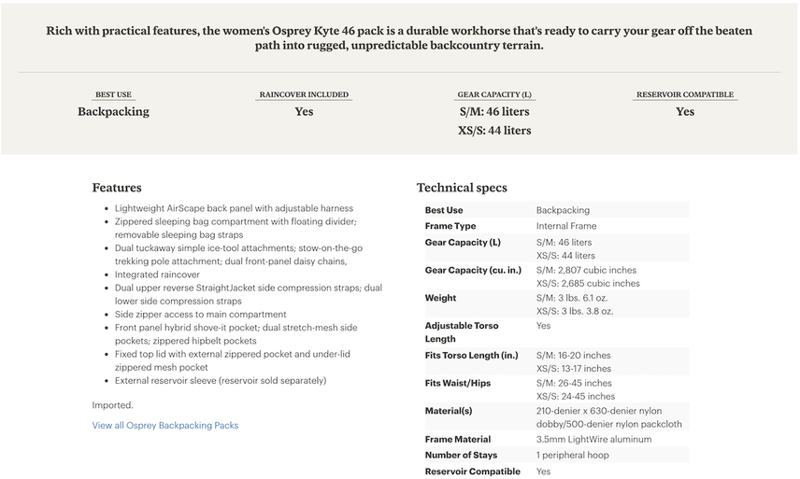Viewport: 800px width, 479px height.
Task: Select the '1 peripheral hoop' value
Action: [x=573, y=455]
